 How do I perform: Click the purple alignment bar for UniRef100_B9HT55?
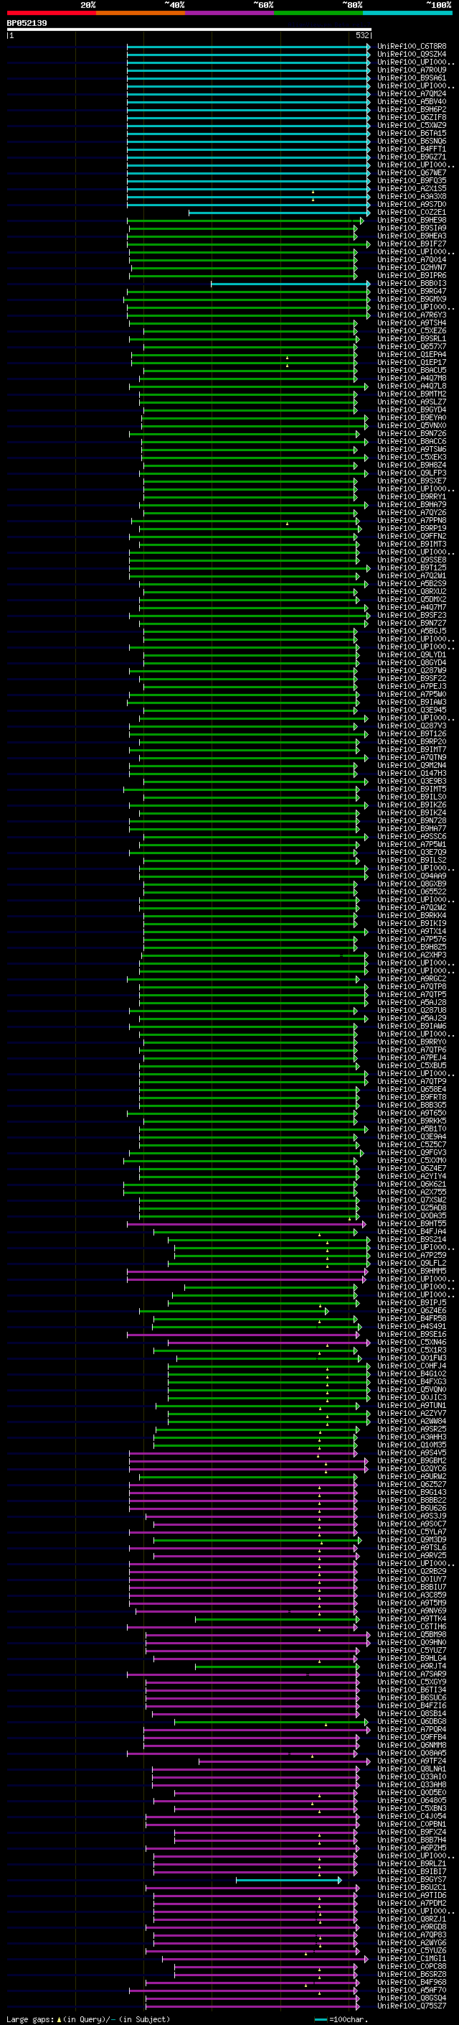pos(247,1224)
